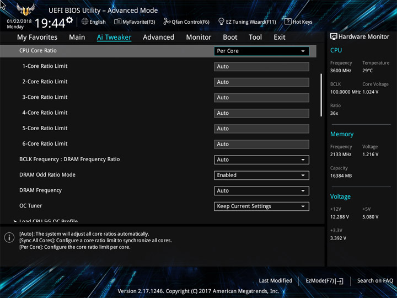Click the 5.080 V reading
Viewport: 397px width, 298px height.
[x=370, y=217]
